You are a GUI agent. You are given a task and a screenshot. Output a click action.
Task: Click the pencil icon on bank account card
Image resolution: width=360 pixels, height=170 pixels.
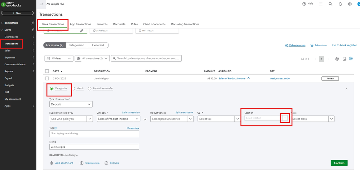[81, 31]
